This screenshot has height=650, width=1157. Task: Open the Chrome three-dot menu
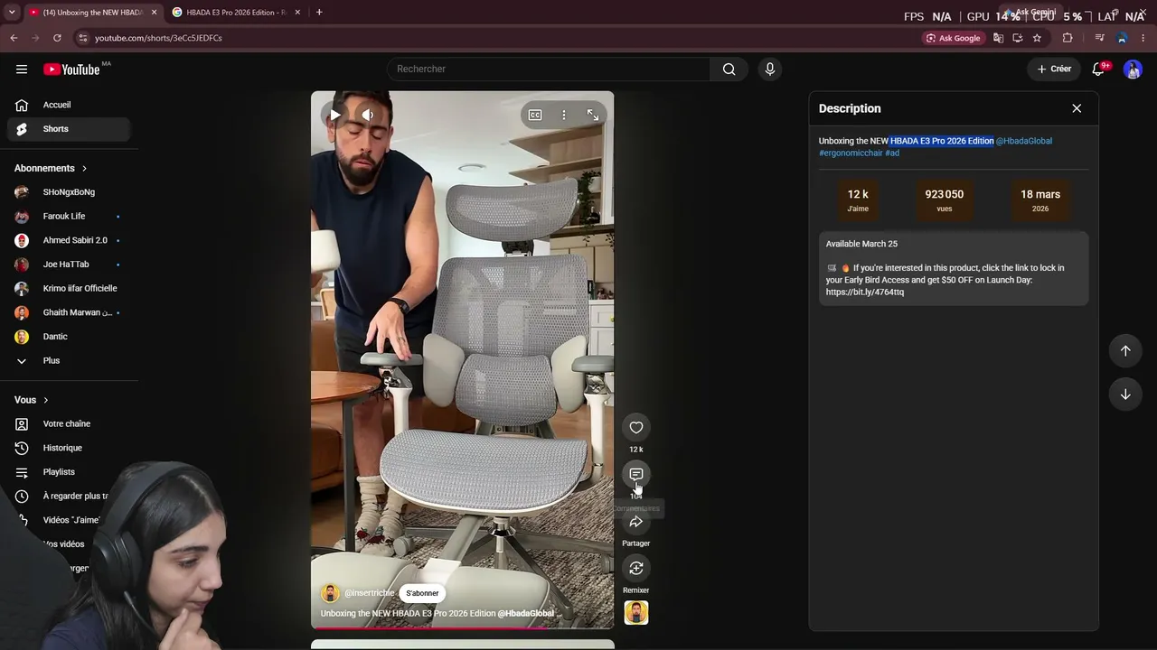pyautogui.click(x=1143, y=38)
